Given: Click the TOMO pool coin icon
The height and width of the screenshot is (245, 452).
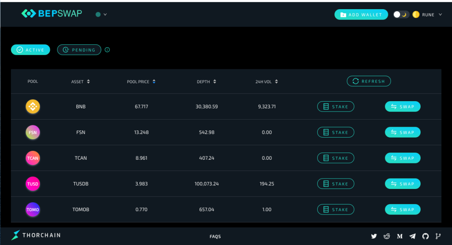Looking at the screenshot, I should point(33,209).
